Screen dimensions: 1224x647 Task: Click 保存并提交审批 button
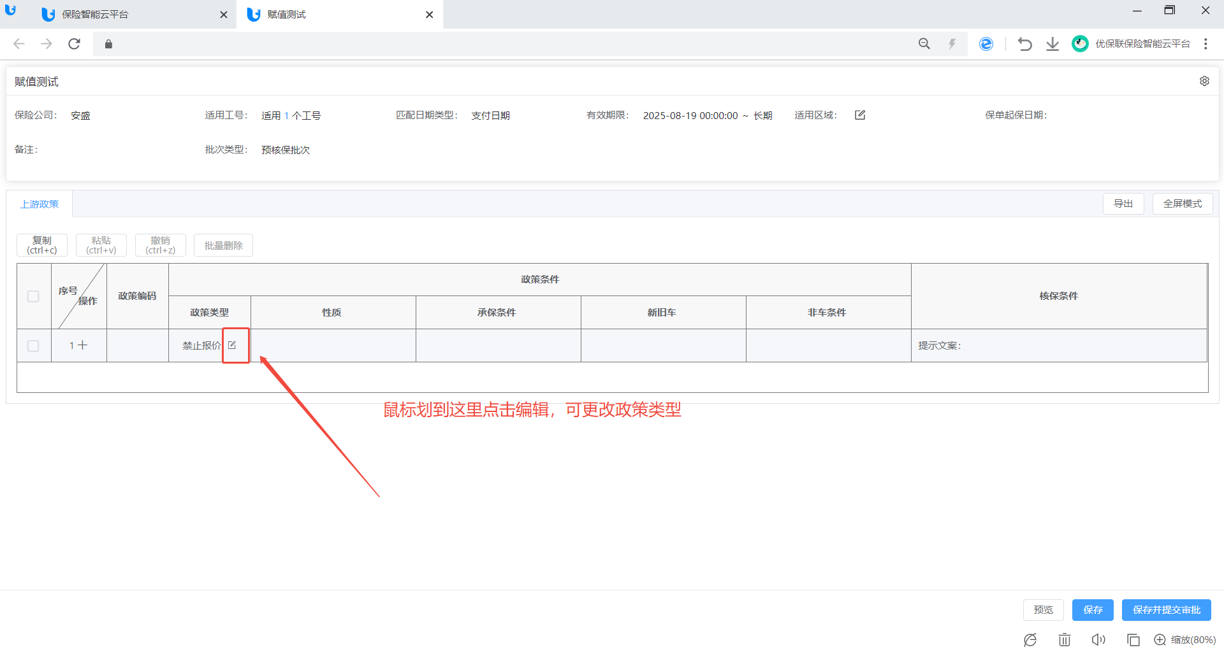[1167, 610]
